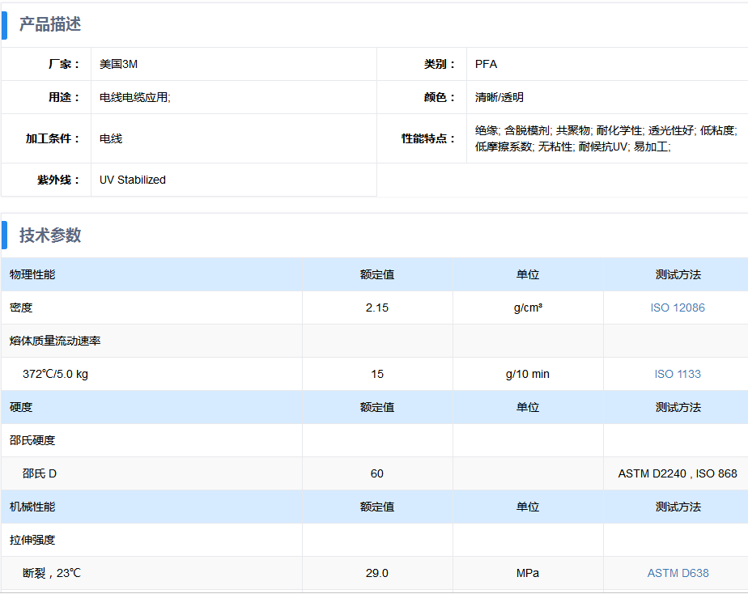Click the g/10 min unit cell
Screen dimensions: 748x594
click(527, 374)
